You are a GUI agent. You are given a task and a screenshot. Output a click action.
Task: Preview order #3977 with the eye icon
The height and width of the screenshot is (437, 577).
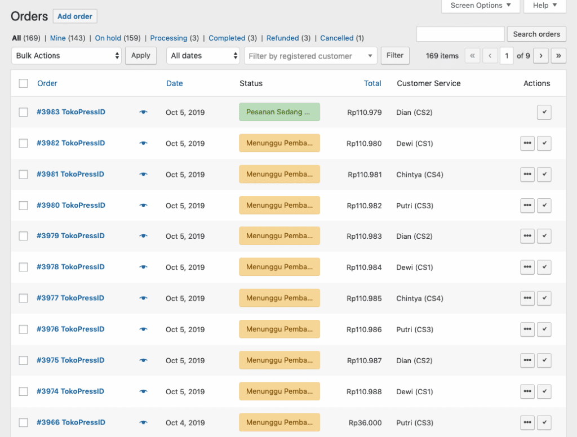144,298
